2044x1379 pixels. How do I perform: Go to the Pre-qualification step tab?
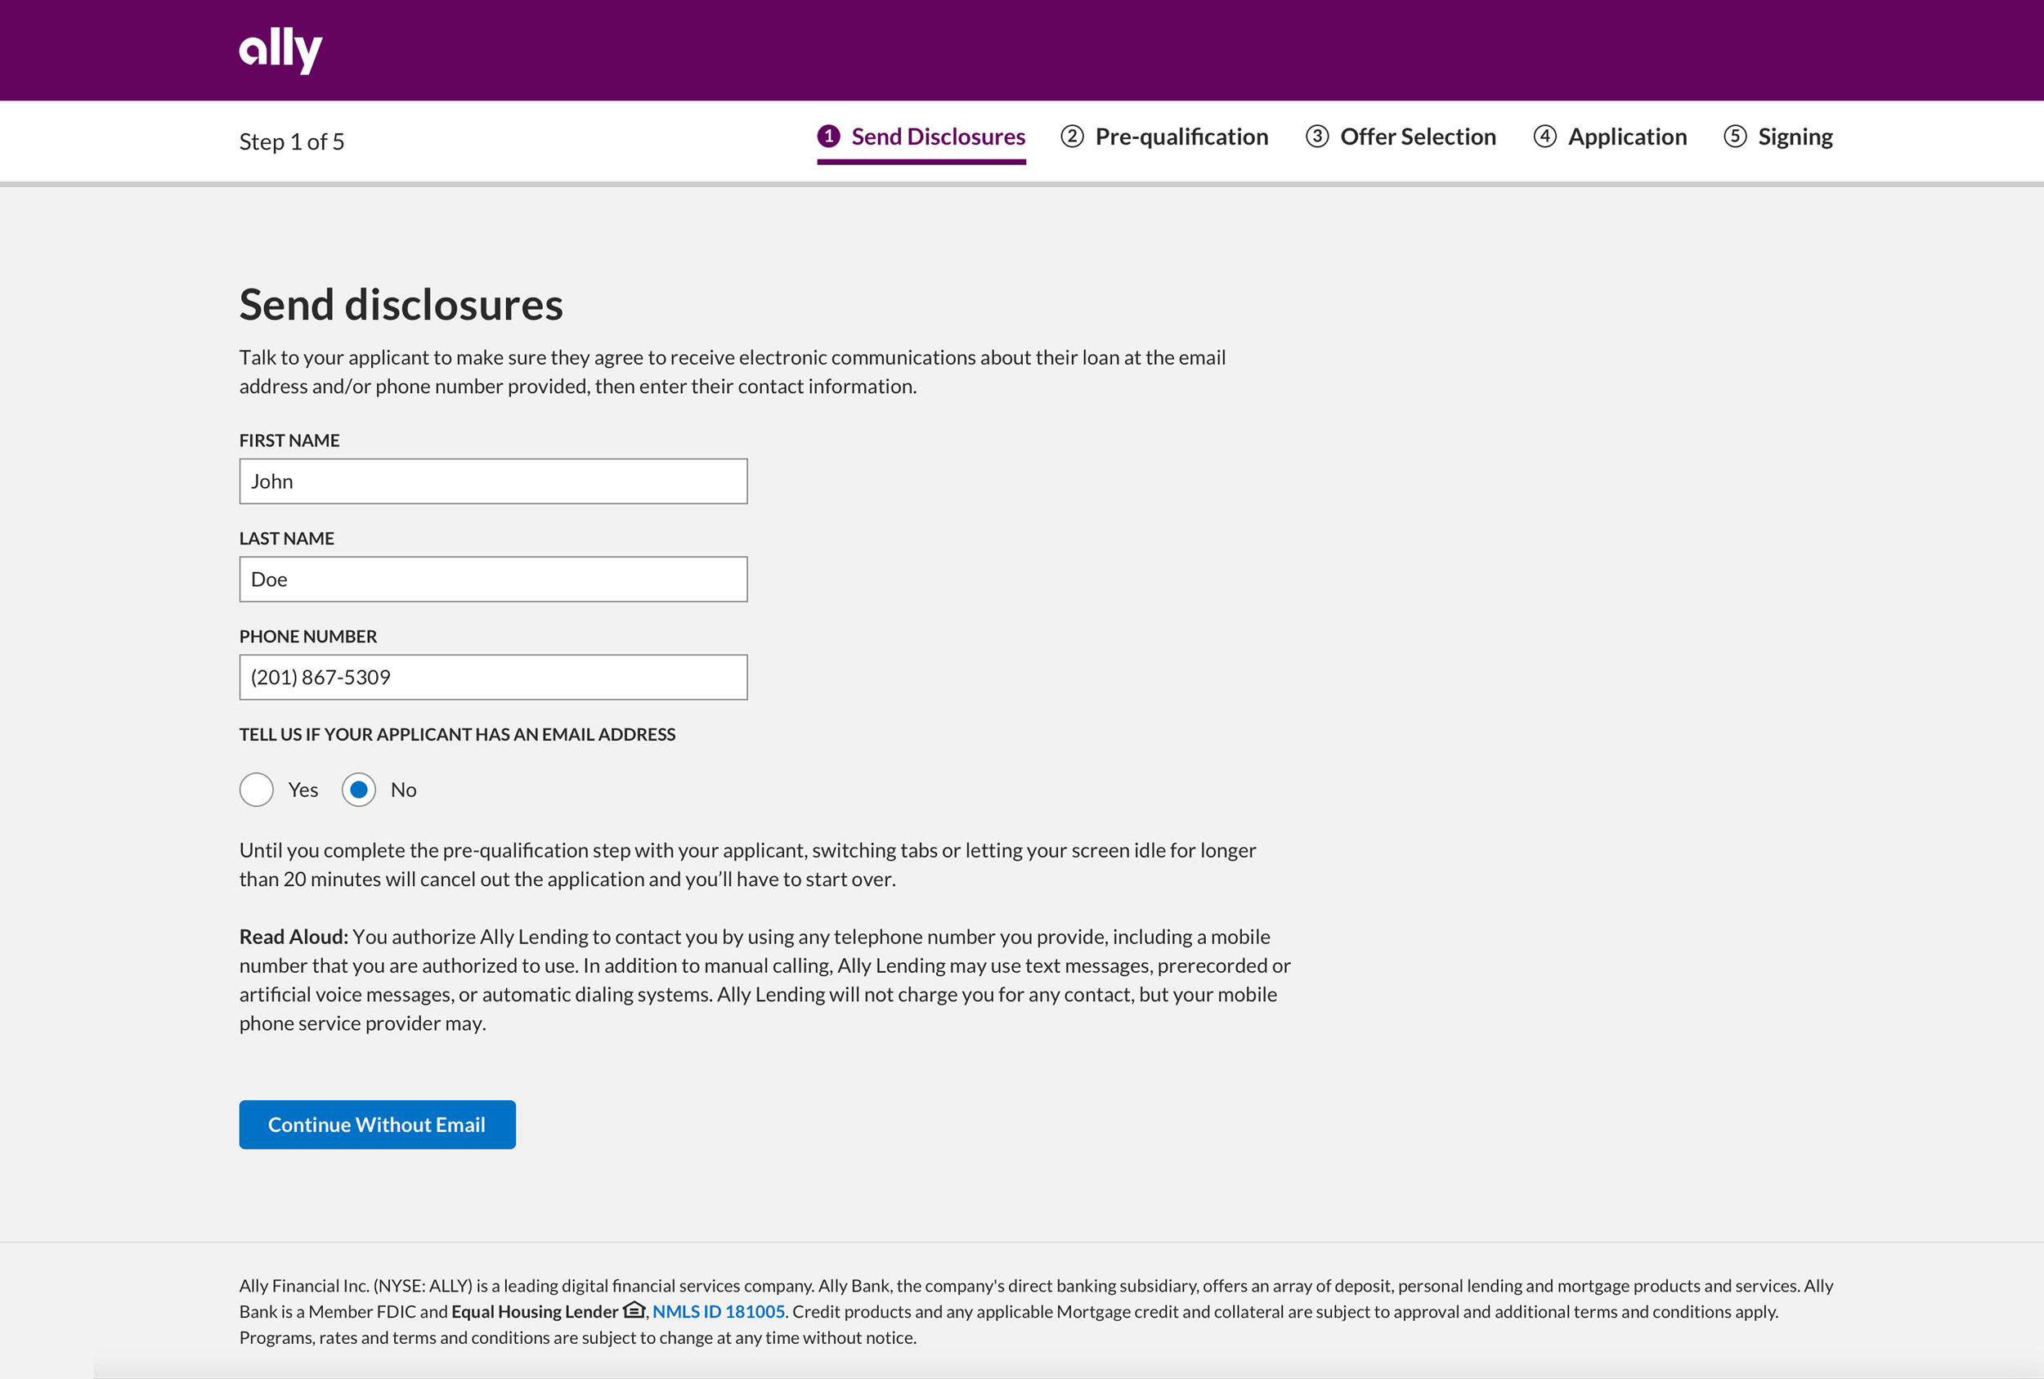pos(1164,137)
